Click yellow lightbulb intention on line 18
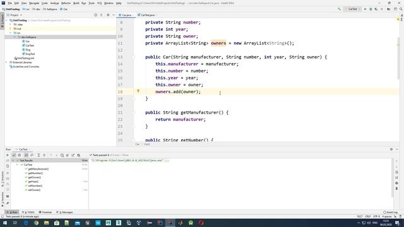This screenshot has height=227, width=404. (138, 91)
